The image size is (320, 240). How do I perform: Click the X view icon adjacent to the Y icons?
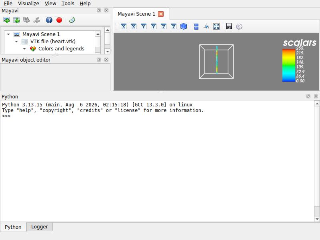(x=134, y=26)
